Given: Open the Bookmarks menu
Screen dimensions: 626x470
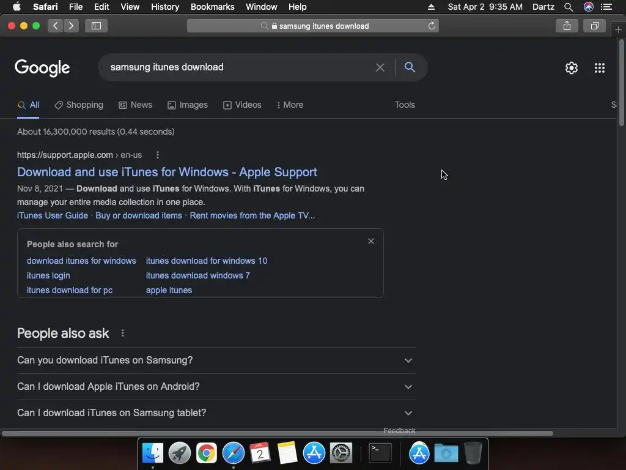Looking at the screenshot, I should [212, 7].
